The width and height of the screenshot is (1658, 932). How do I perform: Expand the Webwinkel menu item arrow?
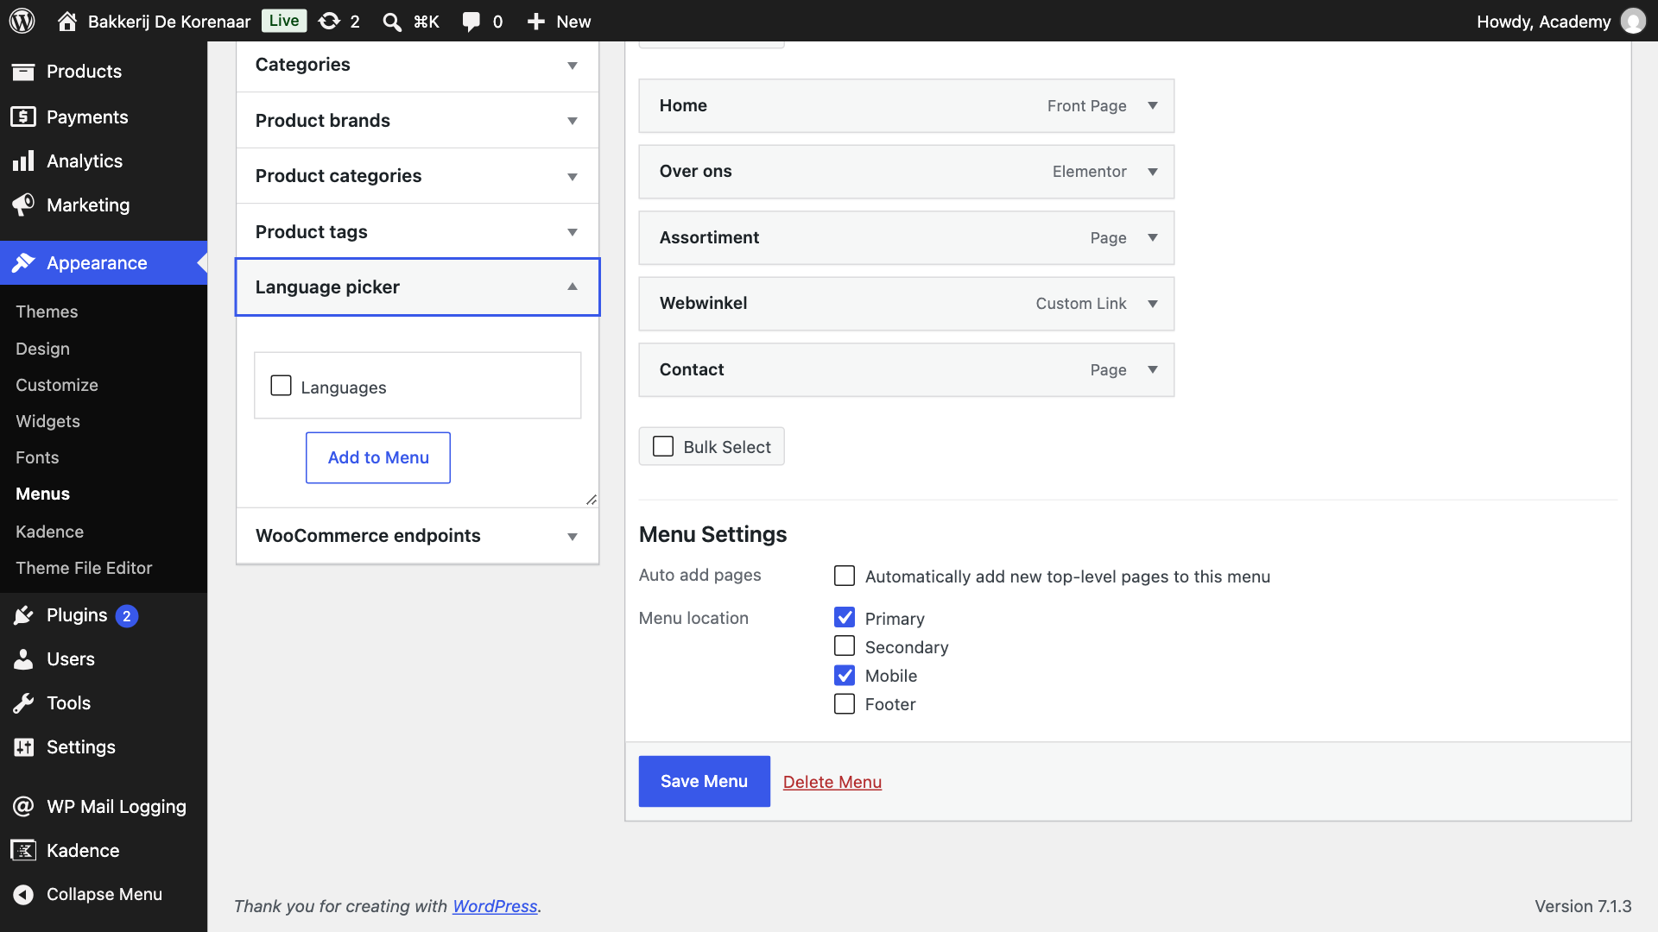[x=1153, y=304]
